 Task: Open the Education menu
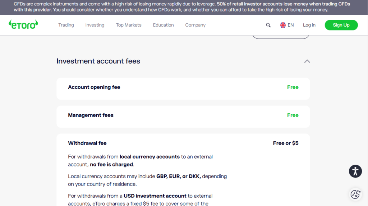pyautogui.click(x=163, y=25)
